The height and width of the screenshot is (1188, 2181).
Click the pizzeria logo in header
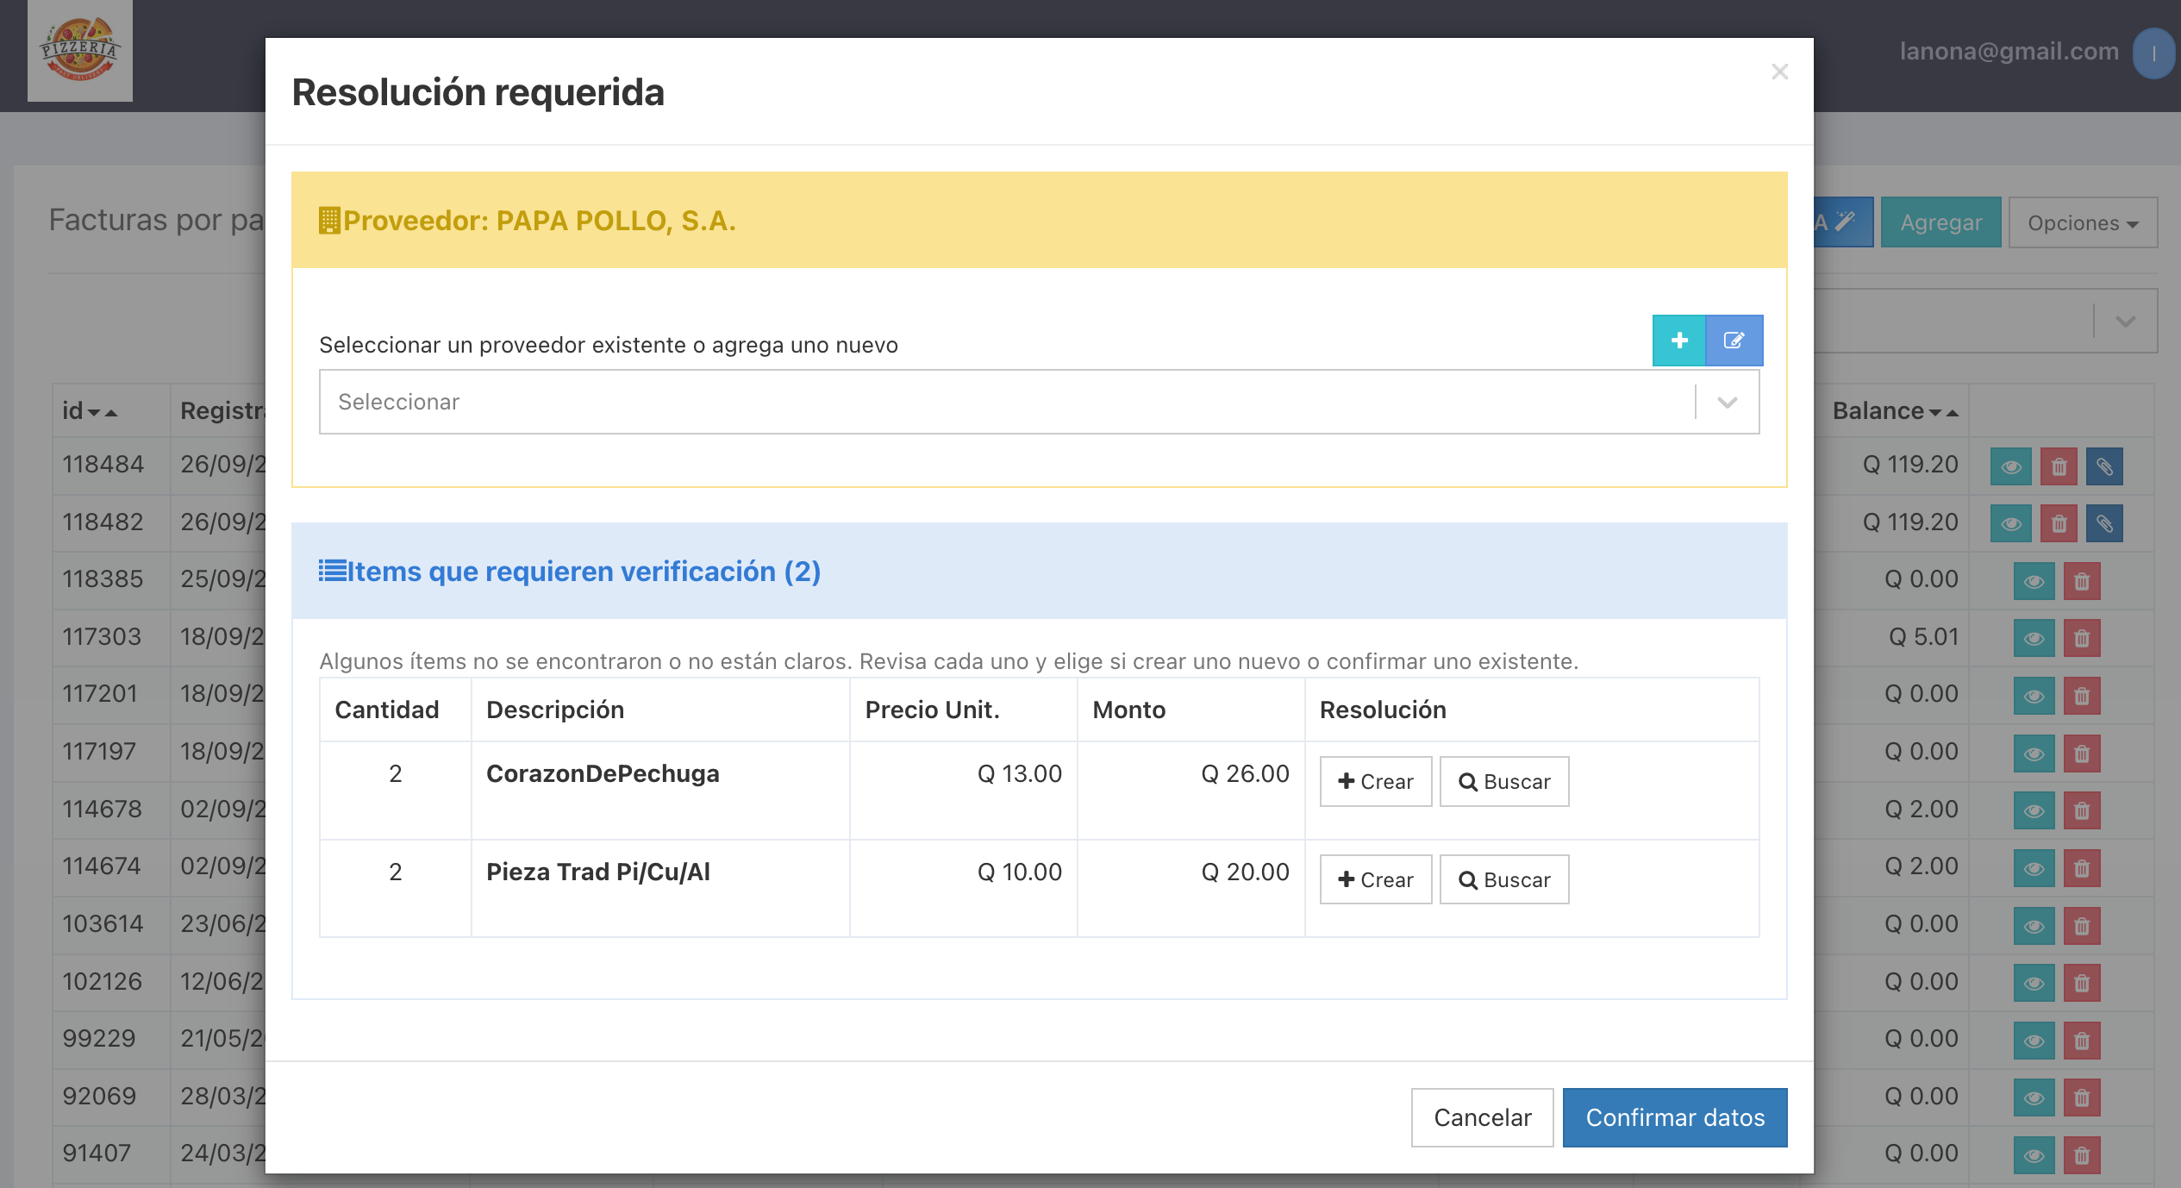click(x=80, y=51)
